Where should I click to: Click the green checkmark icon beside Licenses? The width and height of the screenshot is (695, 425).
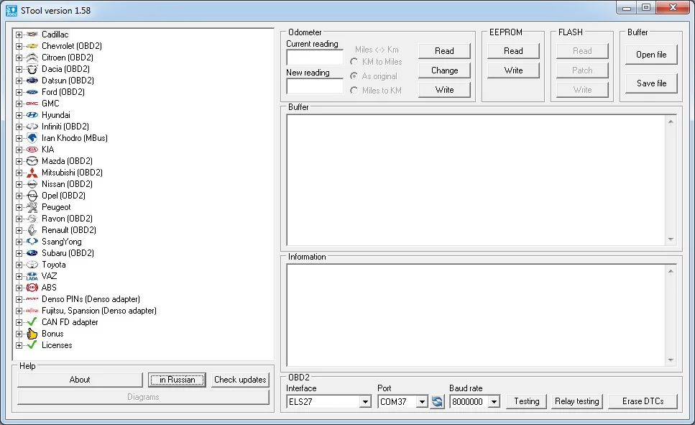point(32,344)
